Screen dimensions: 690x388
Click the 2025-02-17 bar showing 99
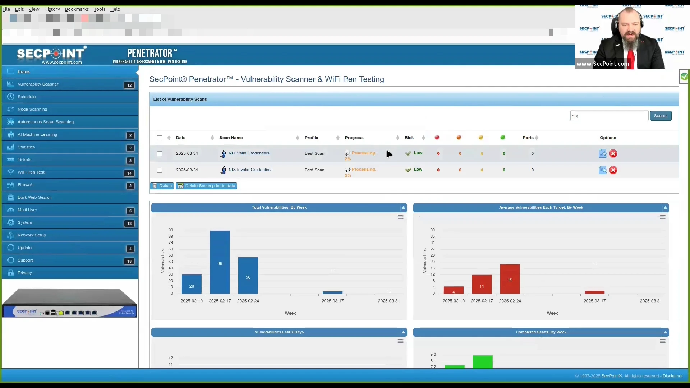220,262
